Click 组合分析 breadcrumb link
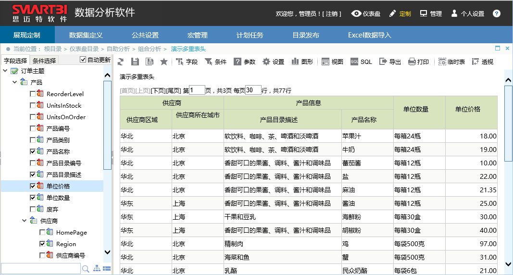Viewport: 513px width, 275px height. pyautogui.click(x=149, y=49)
